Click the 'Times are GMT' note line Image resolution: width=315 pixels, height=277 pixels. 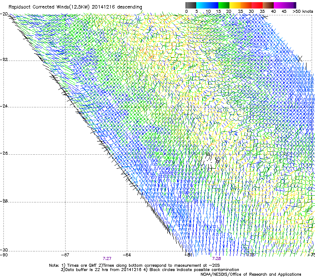(135, 265)
